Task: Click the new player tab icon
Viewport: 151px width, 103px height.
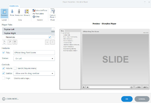Action: tap(4, 42)
